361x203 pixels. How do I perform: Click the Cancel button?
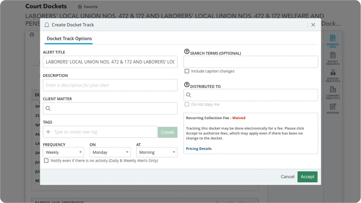coord(287,177)
